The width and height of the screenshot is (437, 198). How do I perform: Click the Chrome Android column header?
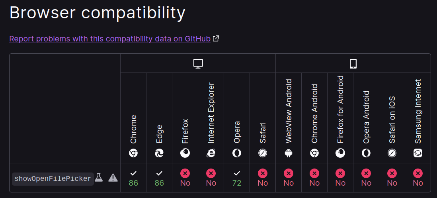coord(314,118)
